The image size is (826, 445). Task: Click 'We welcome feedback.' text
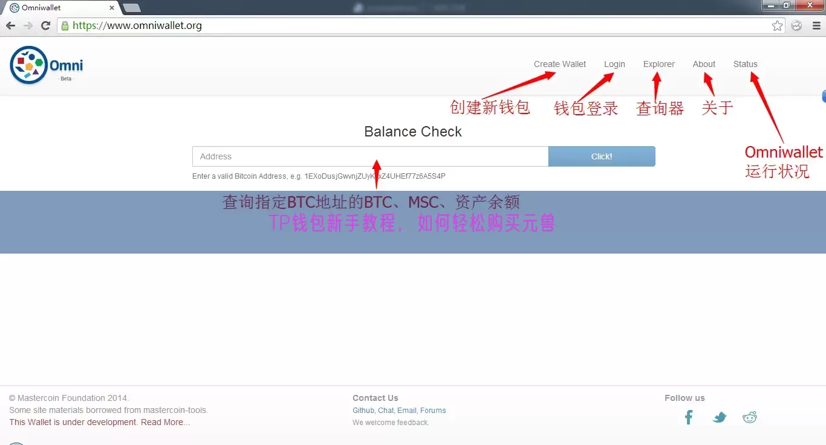(391, 423)
